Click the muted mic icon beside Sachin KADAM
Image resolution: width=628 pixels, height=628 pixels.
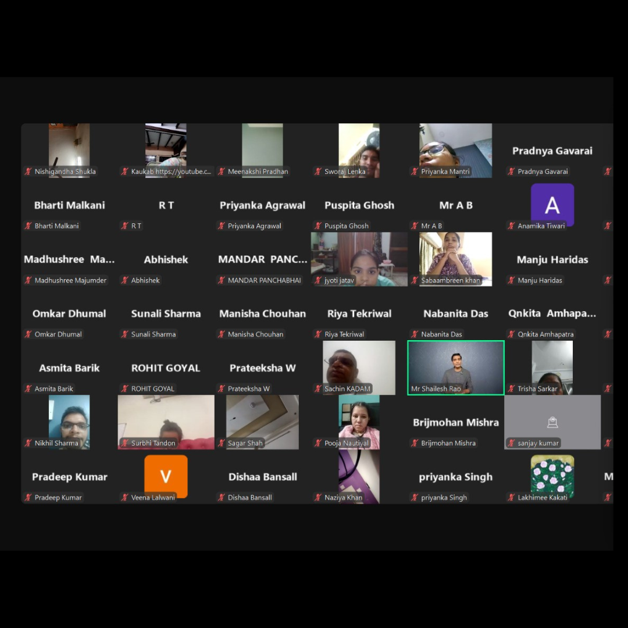318,388
